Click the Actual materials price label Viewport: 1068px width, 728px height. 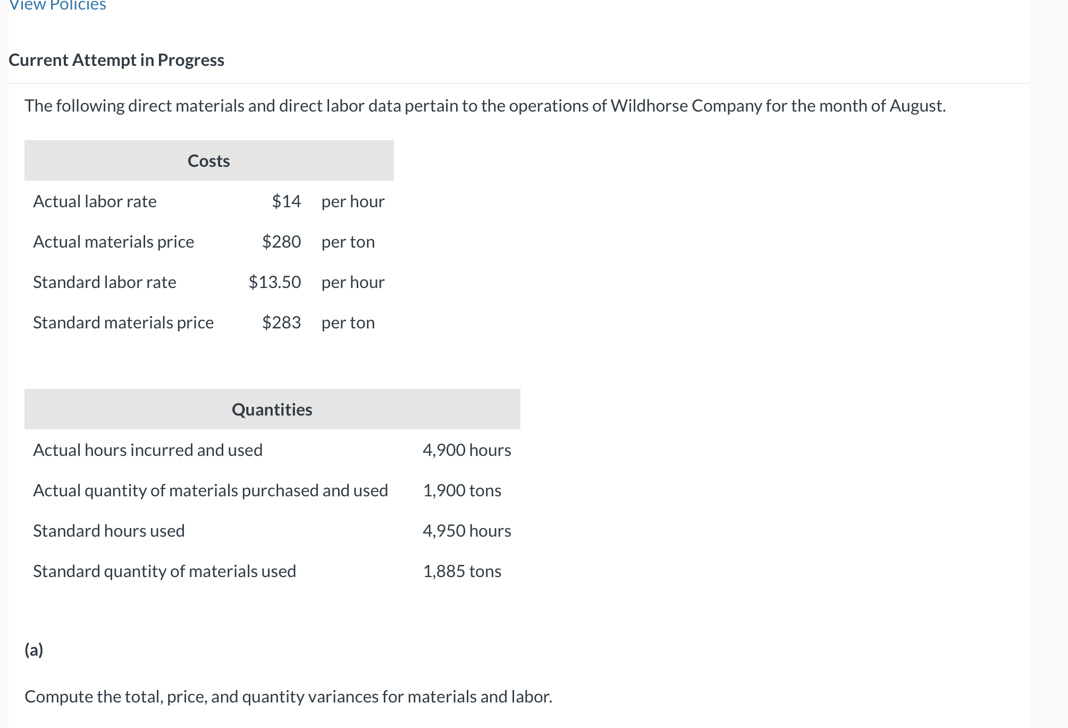tap(113, 242)
